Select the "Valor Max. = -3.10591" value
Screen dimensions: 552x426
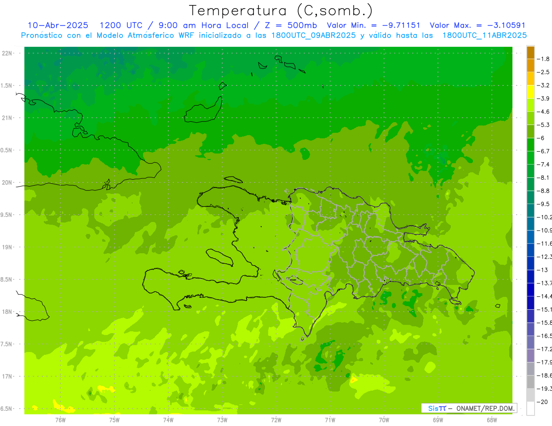click(477, 26)
